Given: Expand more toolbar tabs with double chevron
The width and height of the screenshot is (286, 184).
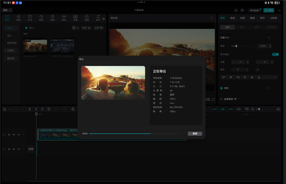Looking at the screenshot, I should (104, 19).
